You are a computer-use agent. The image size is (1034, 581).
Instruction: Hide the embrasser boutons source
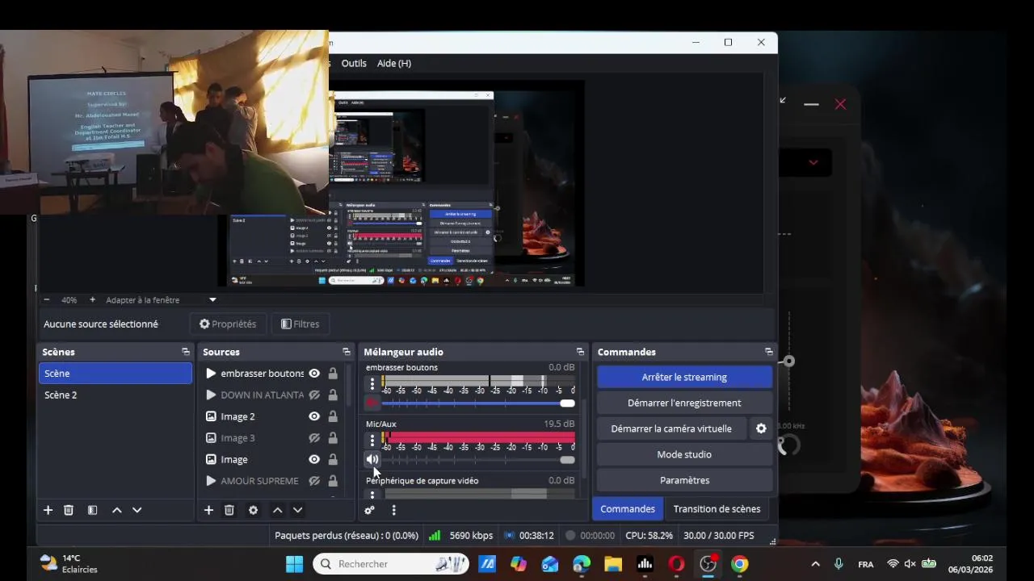(314, 374)
